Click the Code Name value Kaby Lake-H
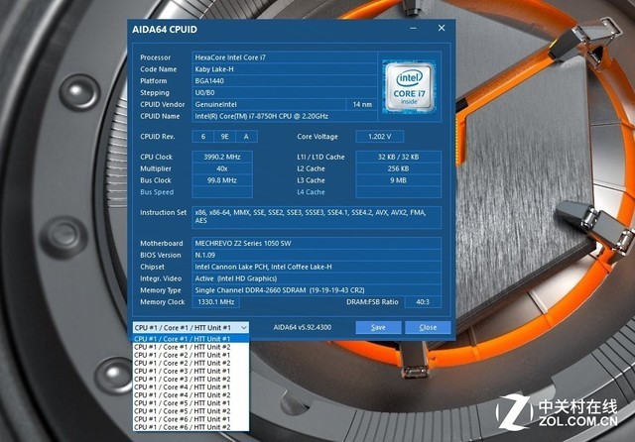Viewport: 635px width, 442px height. tap(285, 69)
